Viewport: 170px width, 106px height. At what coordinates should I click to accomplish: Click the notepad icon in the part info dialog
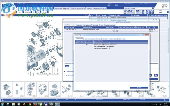point(156,75)
